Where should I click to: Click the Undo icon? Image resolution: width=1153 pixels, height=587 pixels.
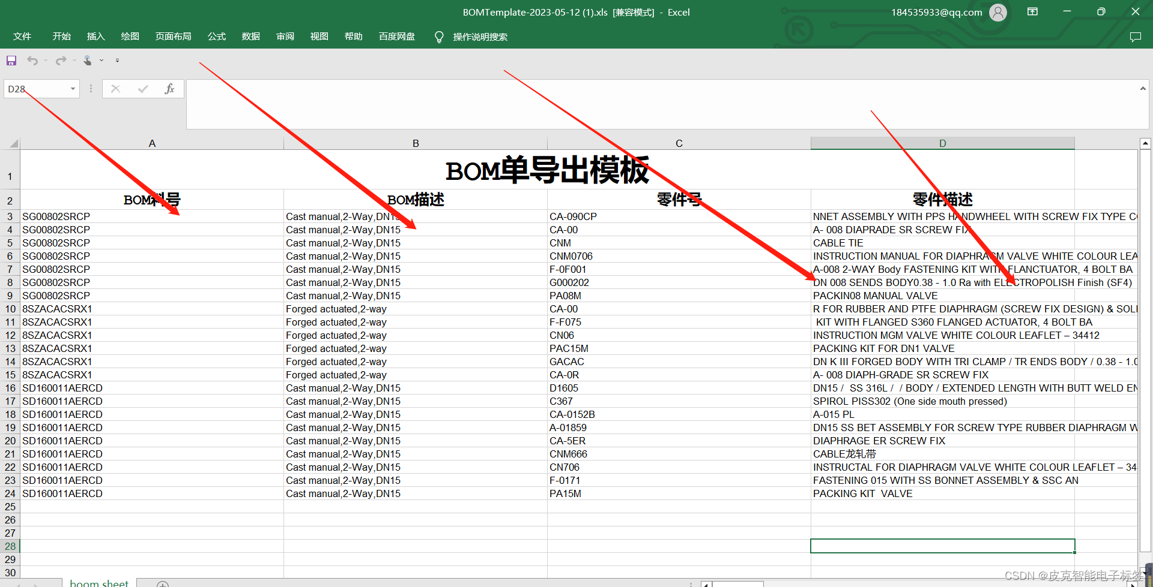click(x=31, y=60)
